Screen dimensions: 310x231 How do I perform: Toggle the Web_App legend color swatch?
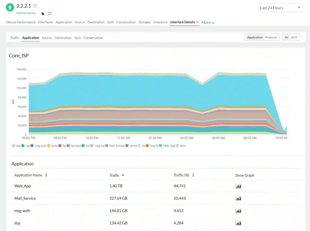tap(160, 146)
